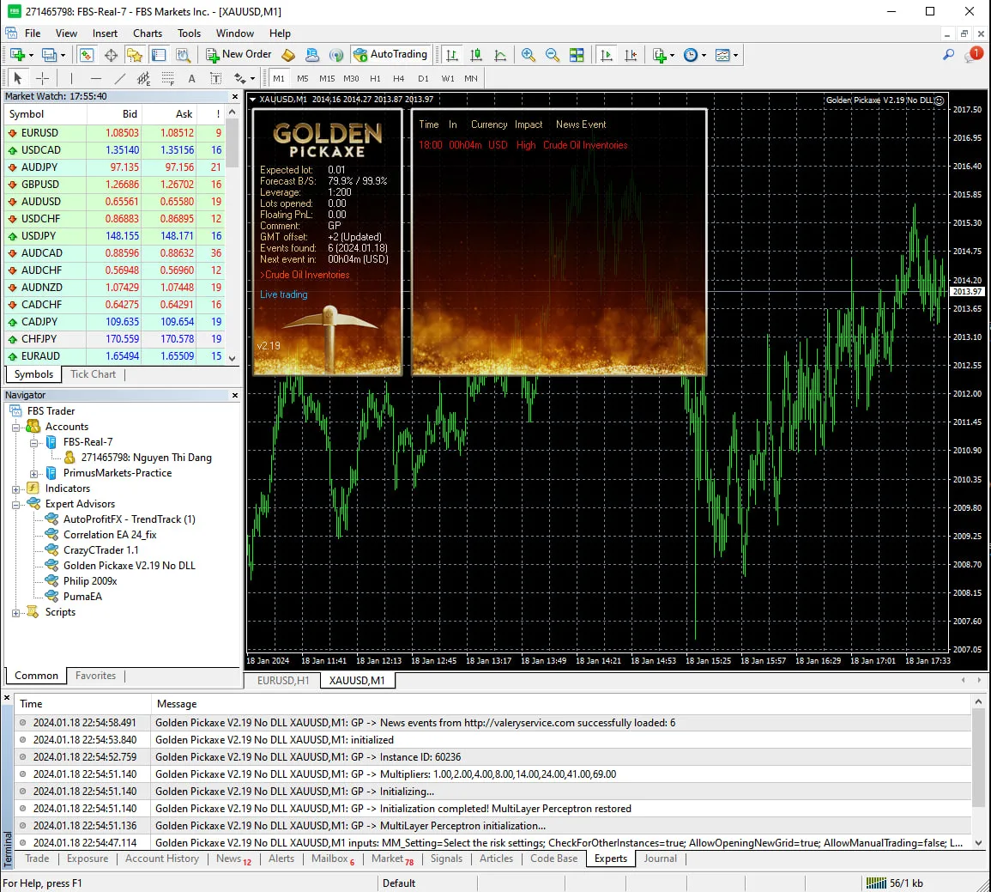991x892 pixels.
Task: Open the Charts menu
Action: [148, 33]
